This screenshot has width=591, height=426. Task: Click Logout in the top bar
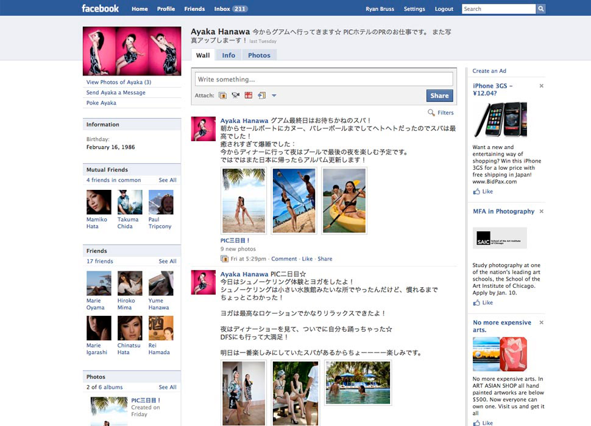[444, 9]
